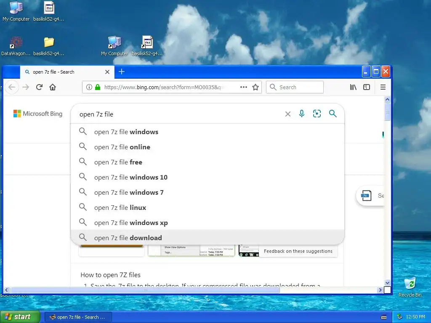Select the basilisk52-g4 folder desktop icon

(49, 46)
